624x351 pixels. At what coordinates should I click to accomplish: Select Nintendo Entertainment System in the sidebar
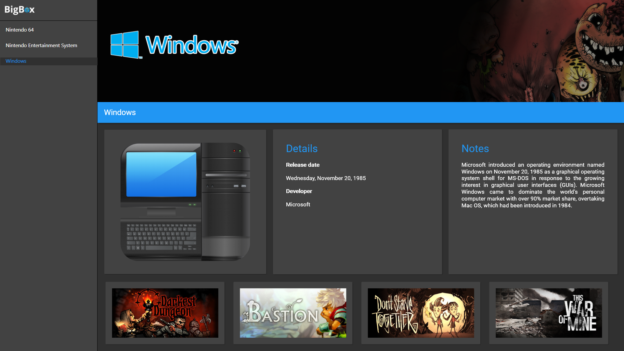coord(49,45)
